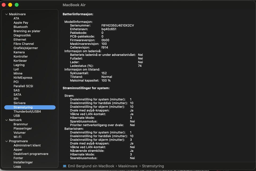
Task: Select USB in the sidebar
Action: point(17,116)
